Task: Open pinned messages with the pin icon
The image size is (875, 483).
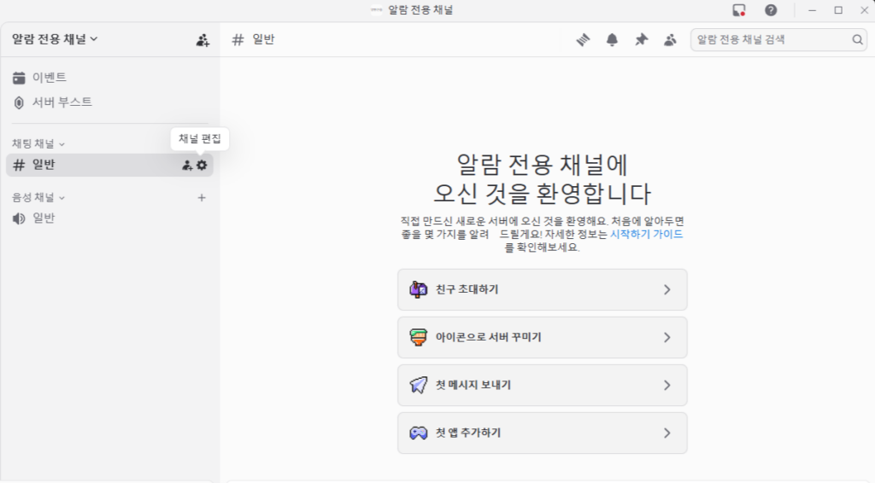Action: coord(641,40)
